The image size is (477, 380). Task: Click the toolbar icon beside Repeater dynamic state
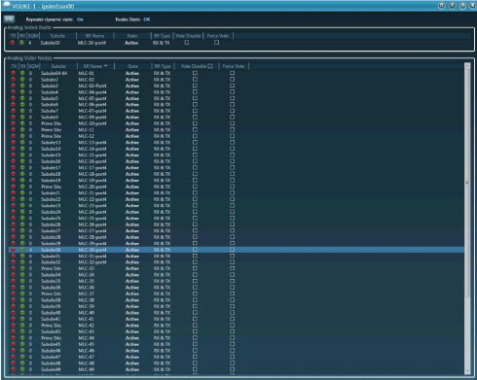pyautogui.click(x=10, y=19)
